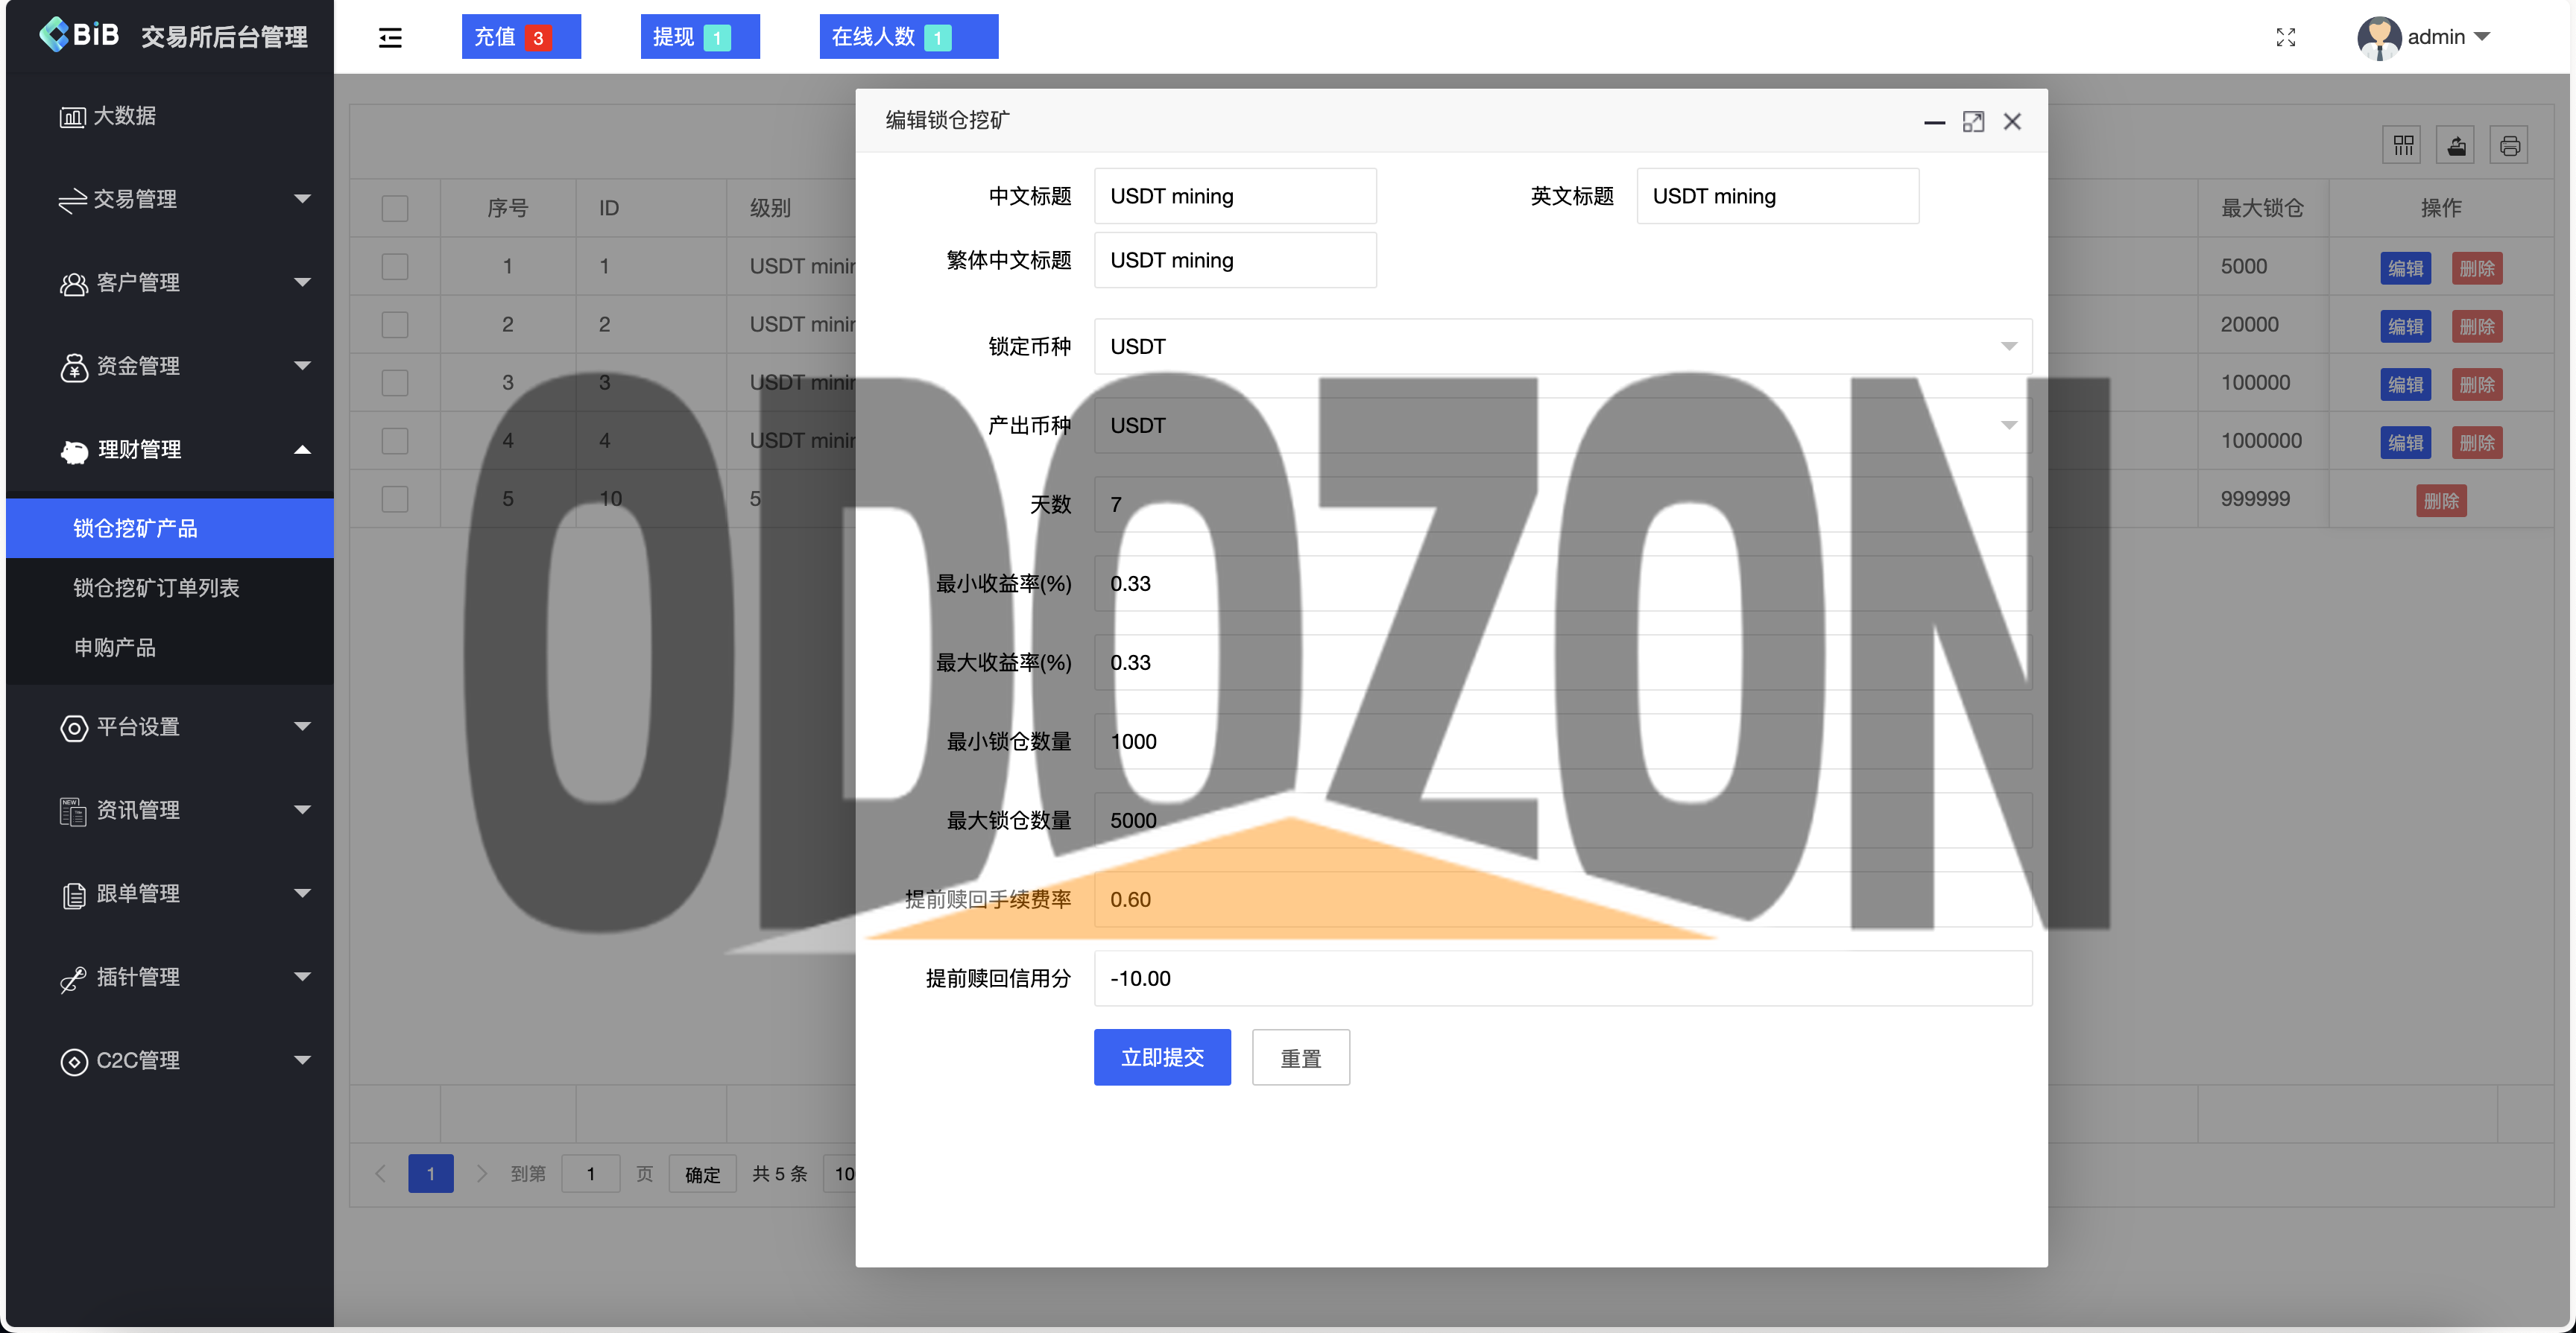Maximize the 编辑锁仓挖矿 dialog
The image size is (2576, 1333).
1972,122
